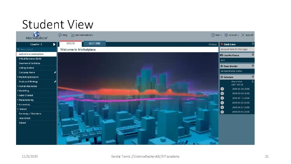This screenshot has height=164, width=291.
Task: Switch to the STORY tab
Action: pos(71,43)
